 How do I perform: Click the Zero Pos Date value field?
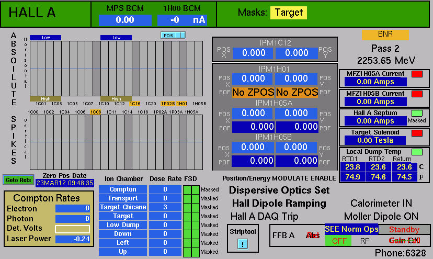(x=65, y=183)
